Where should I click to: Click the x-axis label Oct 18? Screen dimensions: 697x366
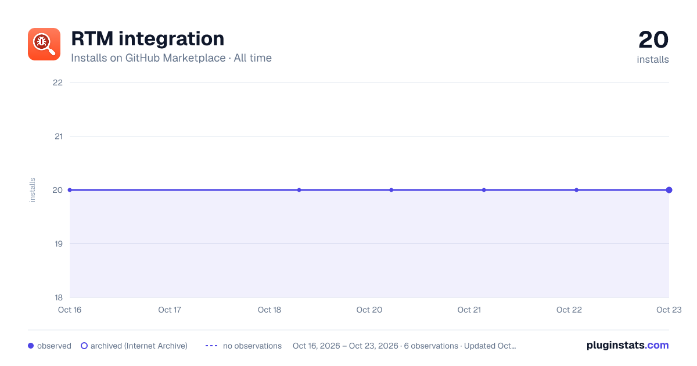[270, 310]
